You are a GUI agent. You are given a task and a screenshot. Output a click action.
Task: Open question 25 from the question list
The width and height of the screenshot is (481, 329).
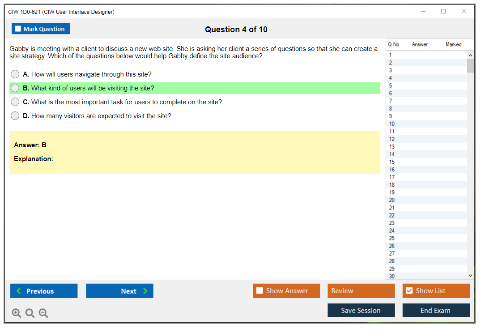392,238
